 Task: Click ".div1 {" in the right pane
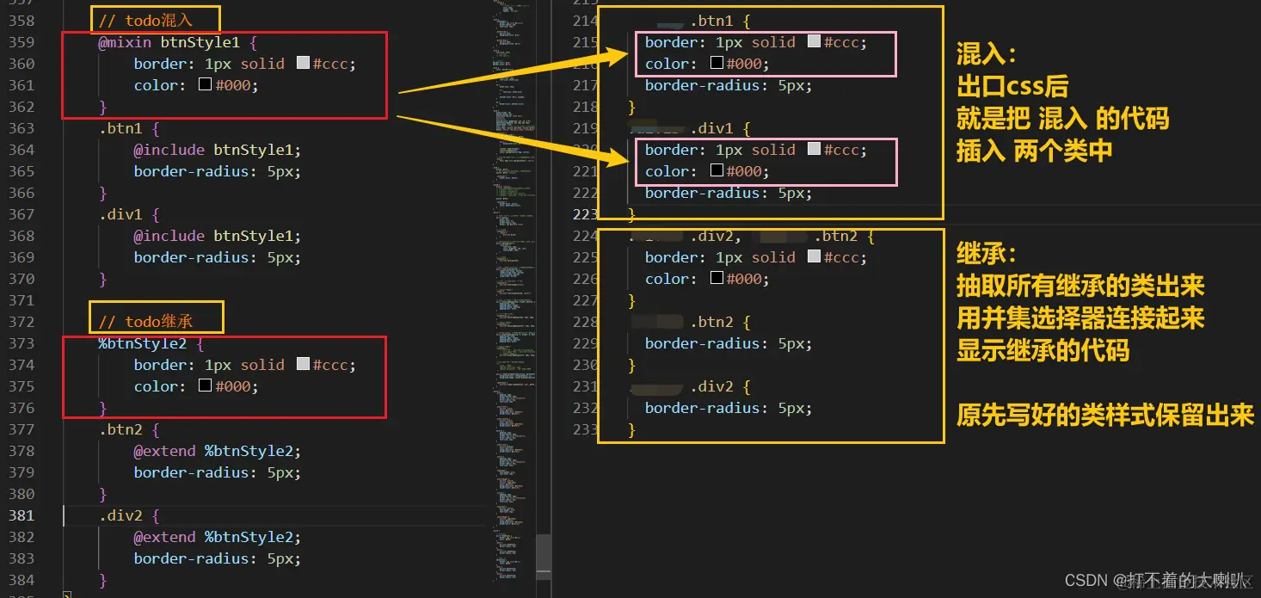pyautogui.click(x=721, y=128)
